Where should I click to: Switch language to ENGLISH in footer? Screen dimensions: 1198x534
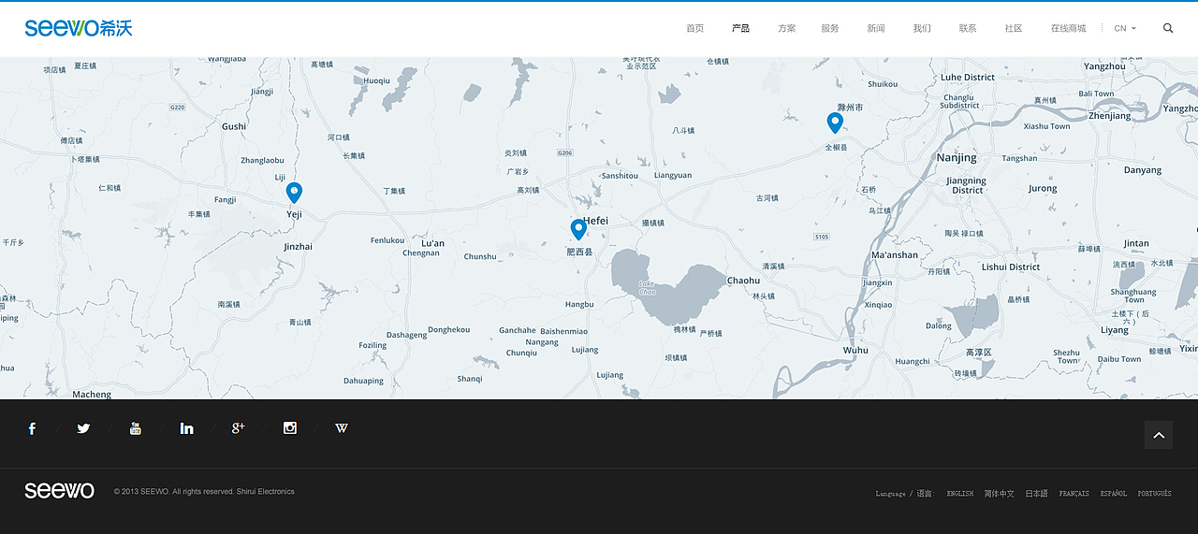[960, 494]
